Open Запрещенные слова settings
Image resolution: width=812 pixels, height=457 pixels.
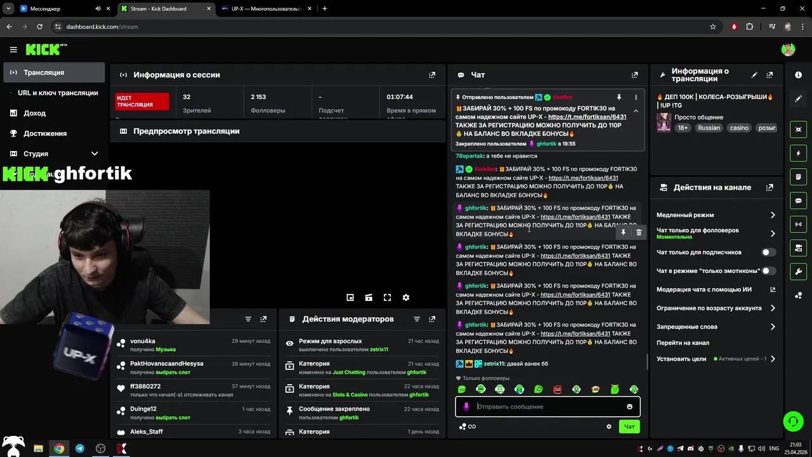716,327
